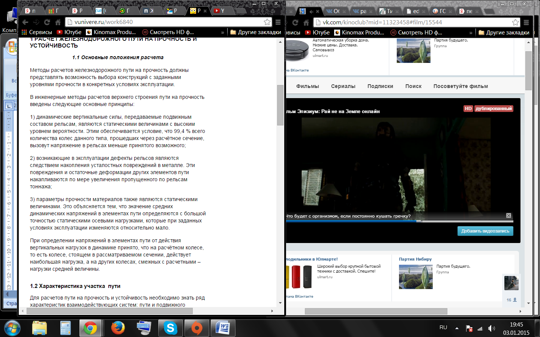Open Skype from the taskbar

coord(170,328)
